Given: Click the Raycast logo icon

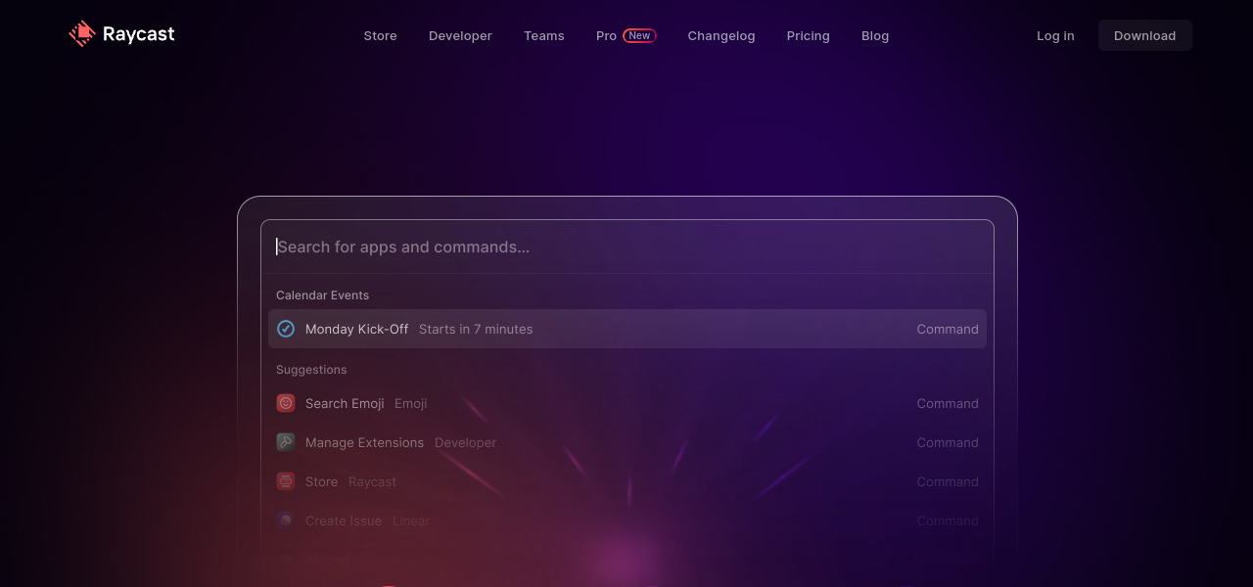Looking at the screenshot, I should coord(81,34).
